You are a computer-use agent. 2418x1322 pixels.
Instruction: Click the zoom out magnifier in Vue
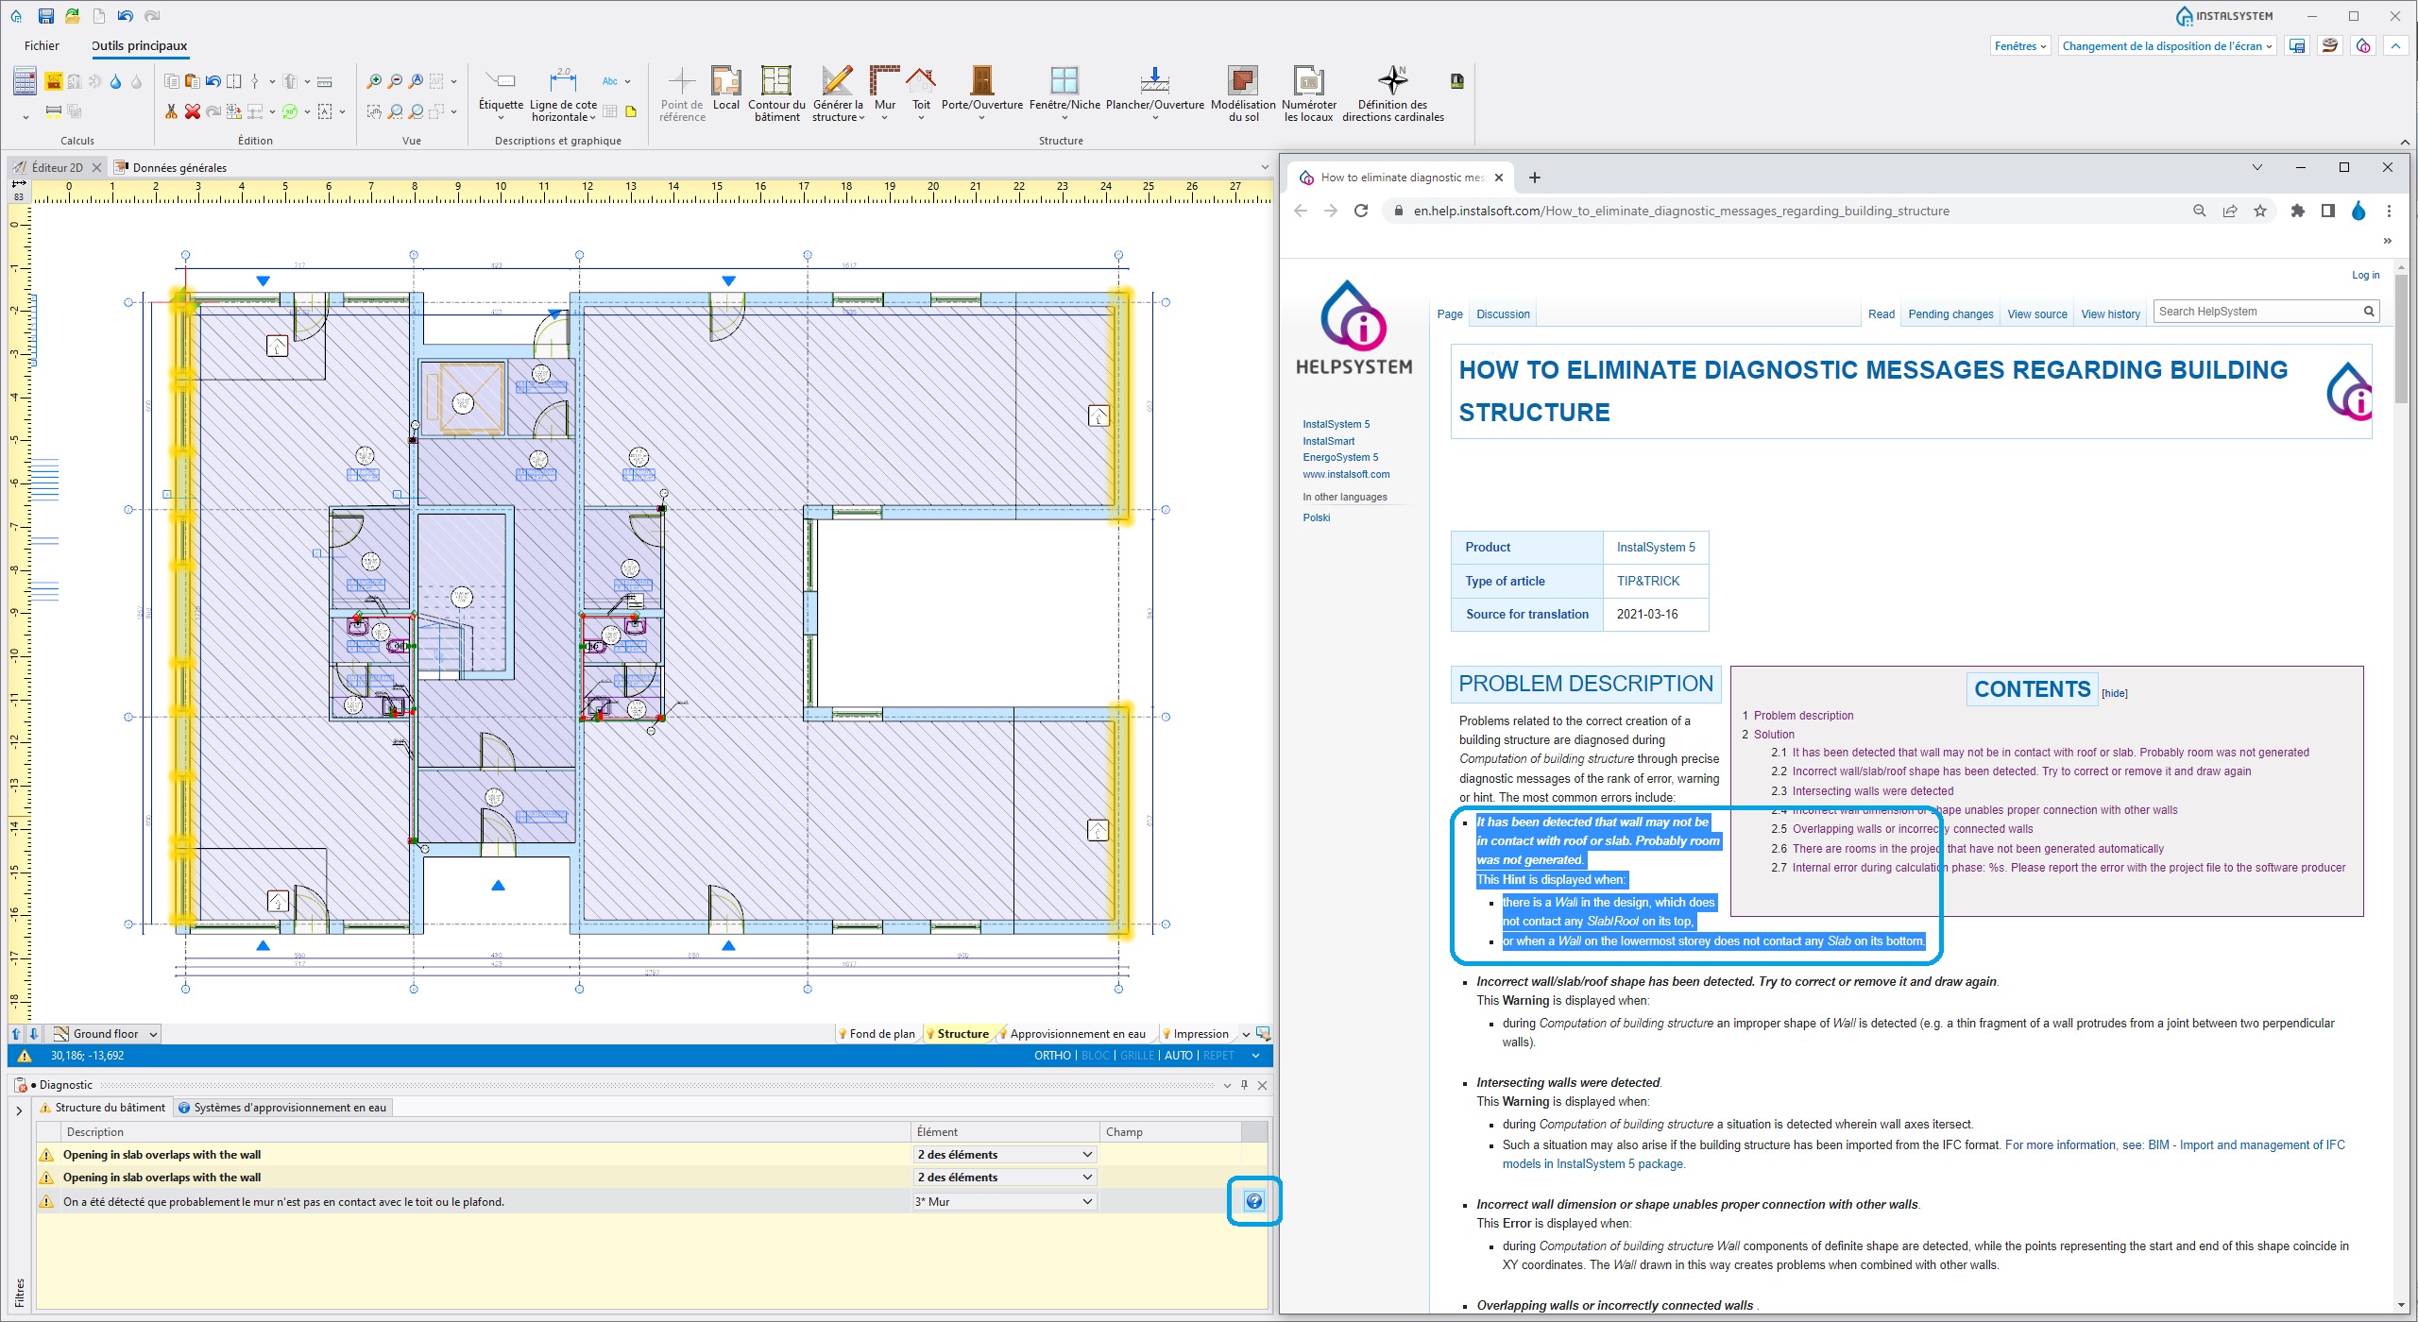tap(396, 81)
